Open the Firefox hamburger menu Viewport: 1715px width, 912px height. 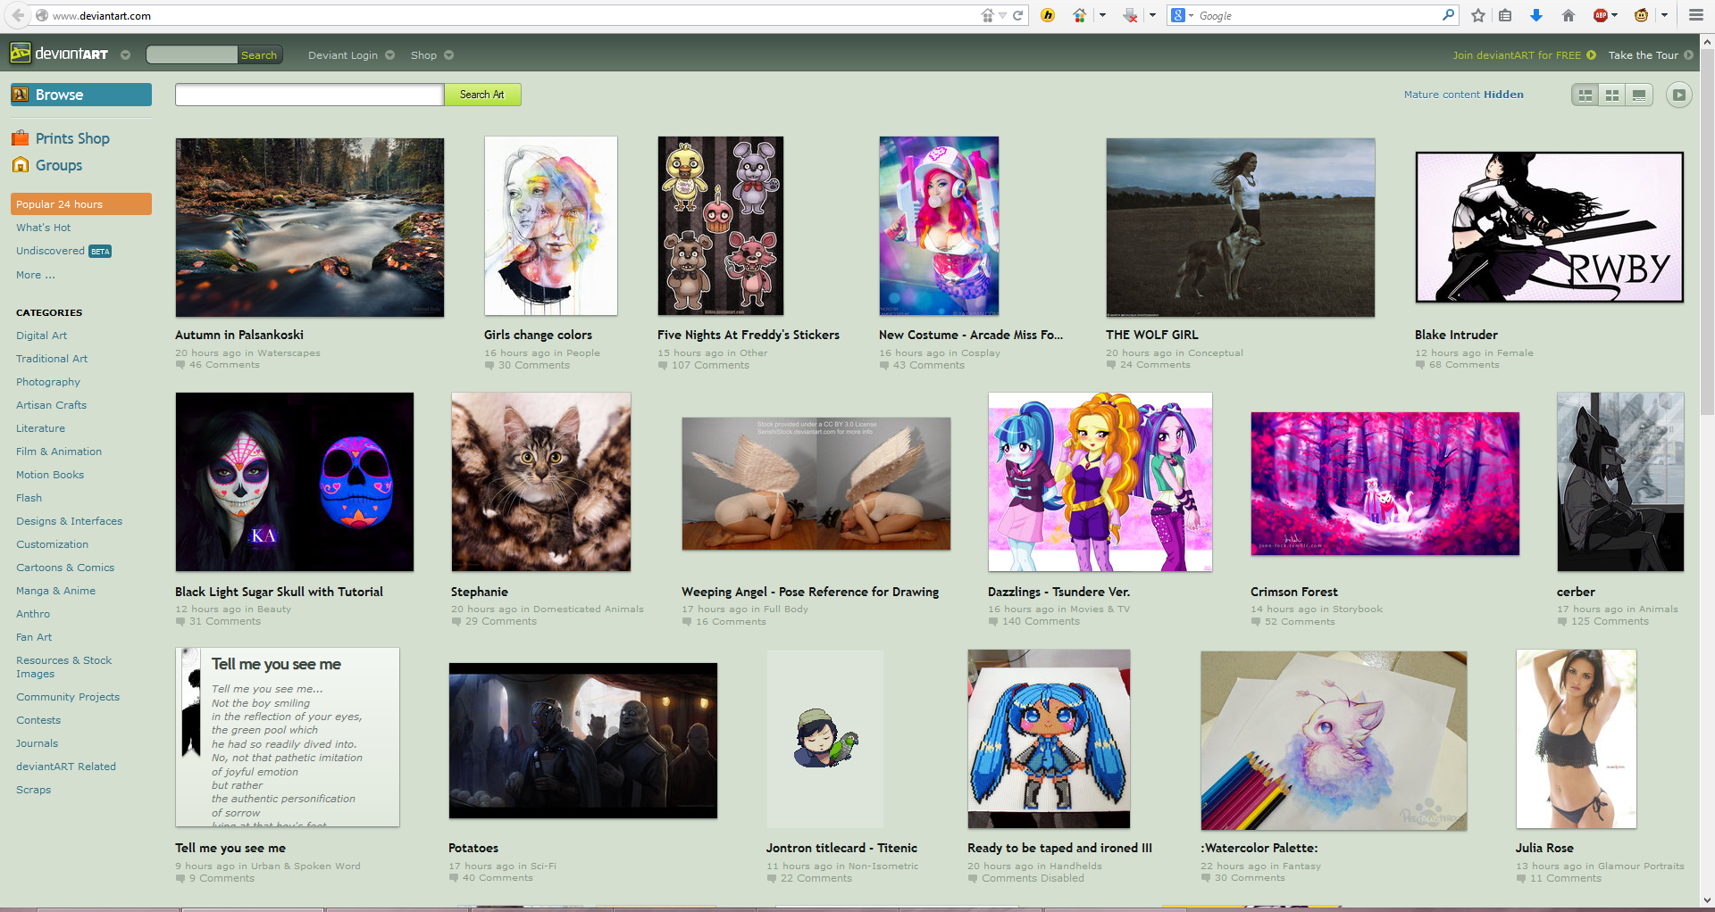click(1695, 15)
